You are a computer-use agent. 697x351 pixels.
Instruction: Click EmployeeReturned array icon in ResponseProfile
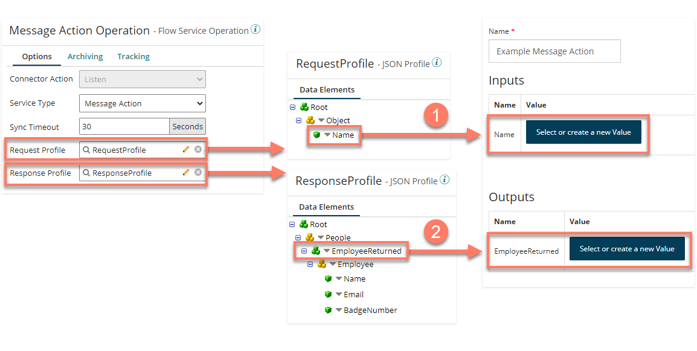[316, 251]
